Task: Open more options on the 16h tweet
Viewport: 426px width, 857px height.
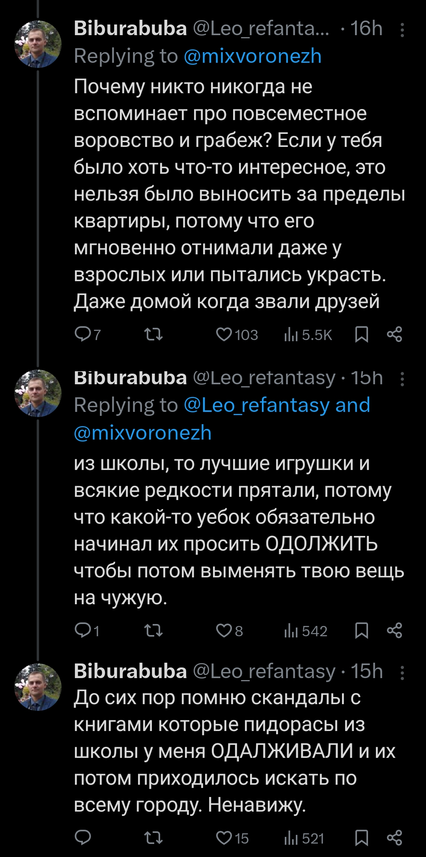Action: pyautogui.click(x=402, y=30)
